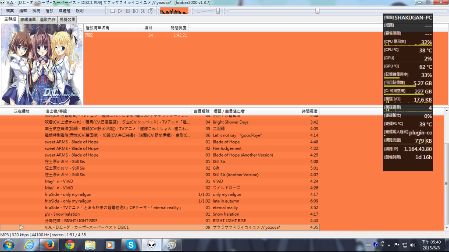Open Google Chrome from the taskbar
The height and width of the screenshot is (252, 449).
[x=70, y=245]
